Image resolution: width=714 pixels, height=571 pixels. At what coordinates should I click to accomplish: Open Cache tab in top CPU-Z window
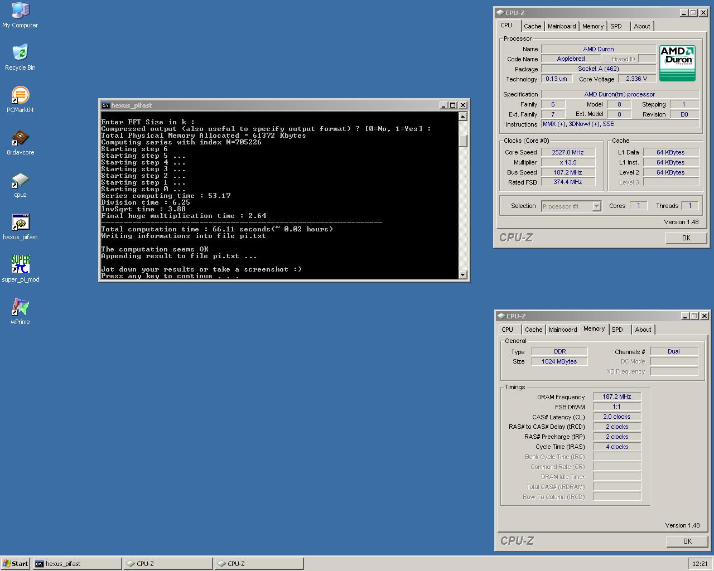tap(532, 26)
